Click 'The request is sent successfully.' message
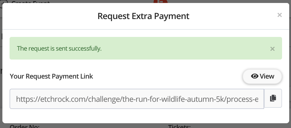The image size is (291, 128). tap(59, 49)
